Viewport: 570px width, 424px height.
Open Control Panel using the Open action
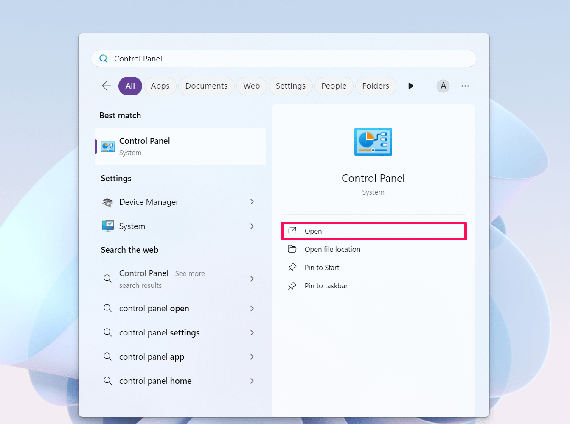pyautogui.click(x=374, y=231)
